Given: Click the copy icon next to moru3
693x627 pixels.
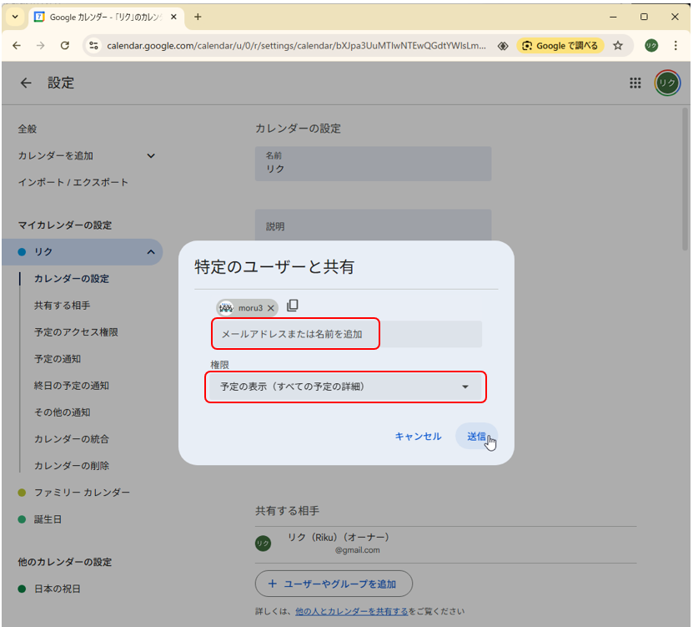Looking at the screenshot, I should [x=293, y=306].
